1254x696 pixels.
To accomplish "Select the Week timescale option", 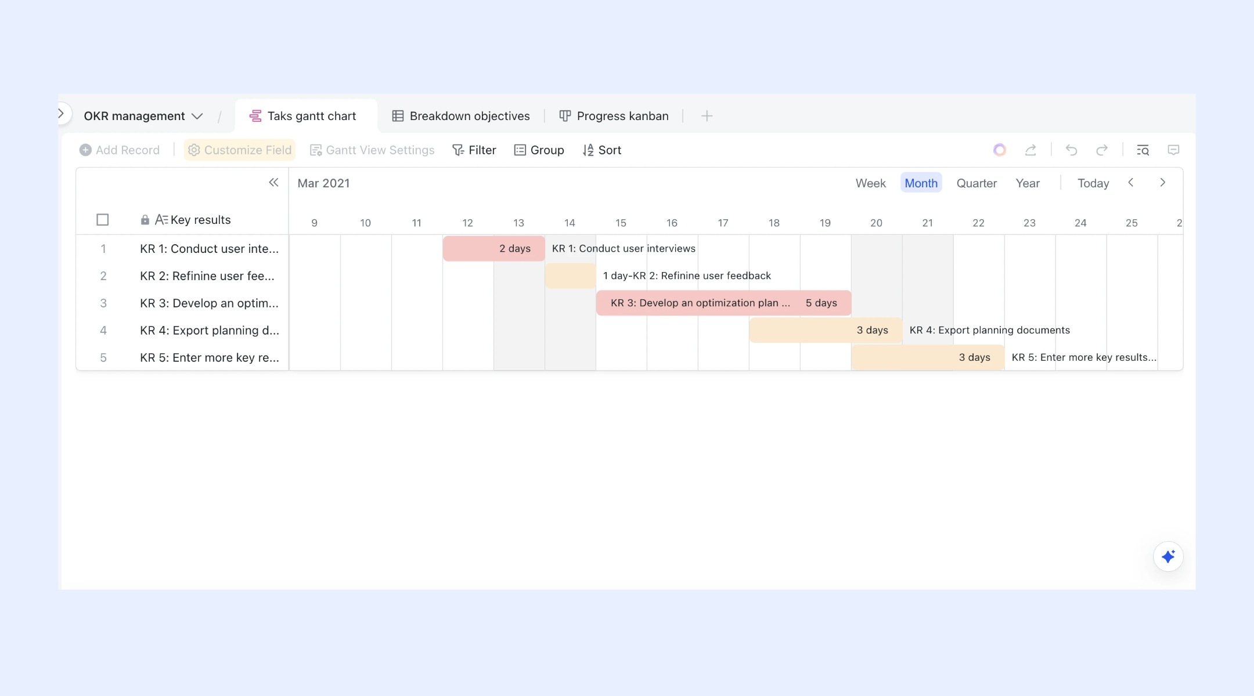I will [x=870, y=183].
